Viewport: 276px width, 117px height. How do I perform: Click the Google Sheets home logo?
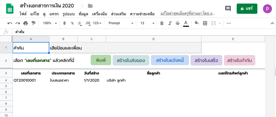[x=10, y=9]
